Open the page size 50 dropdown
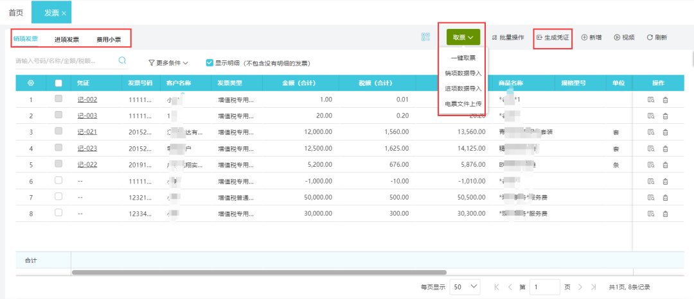694x299 pixels. pyautogui.click(x=465, y=287)
